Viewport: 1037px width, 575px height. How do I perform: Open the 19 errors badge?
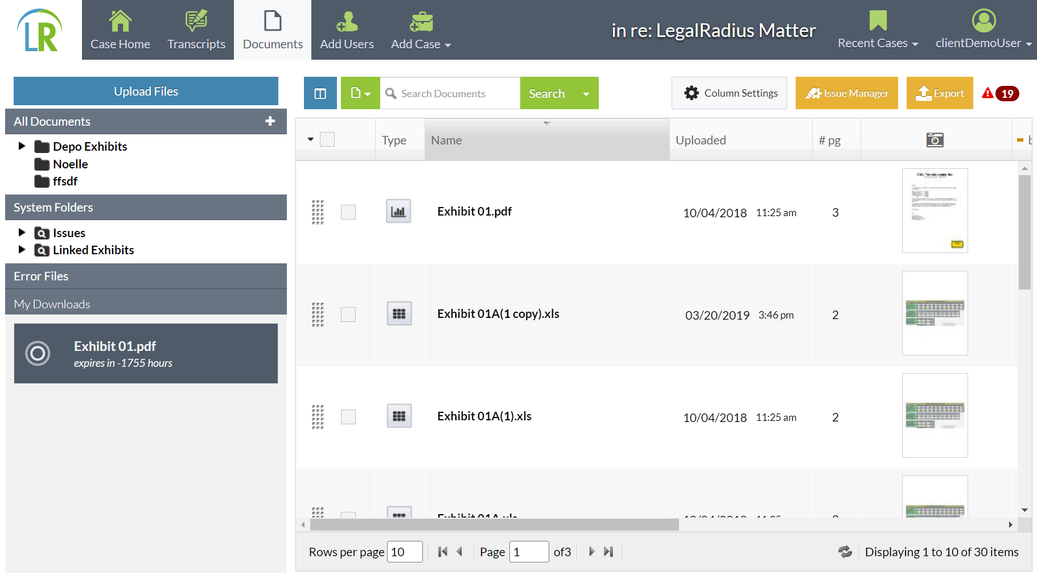(1007, 93)
